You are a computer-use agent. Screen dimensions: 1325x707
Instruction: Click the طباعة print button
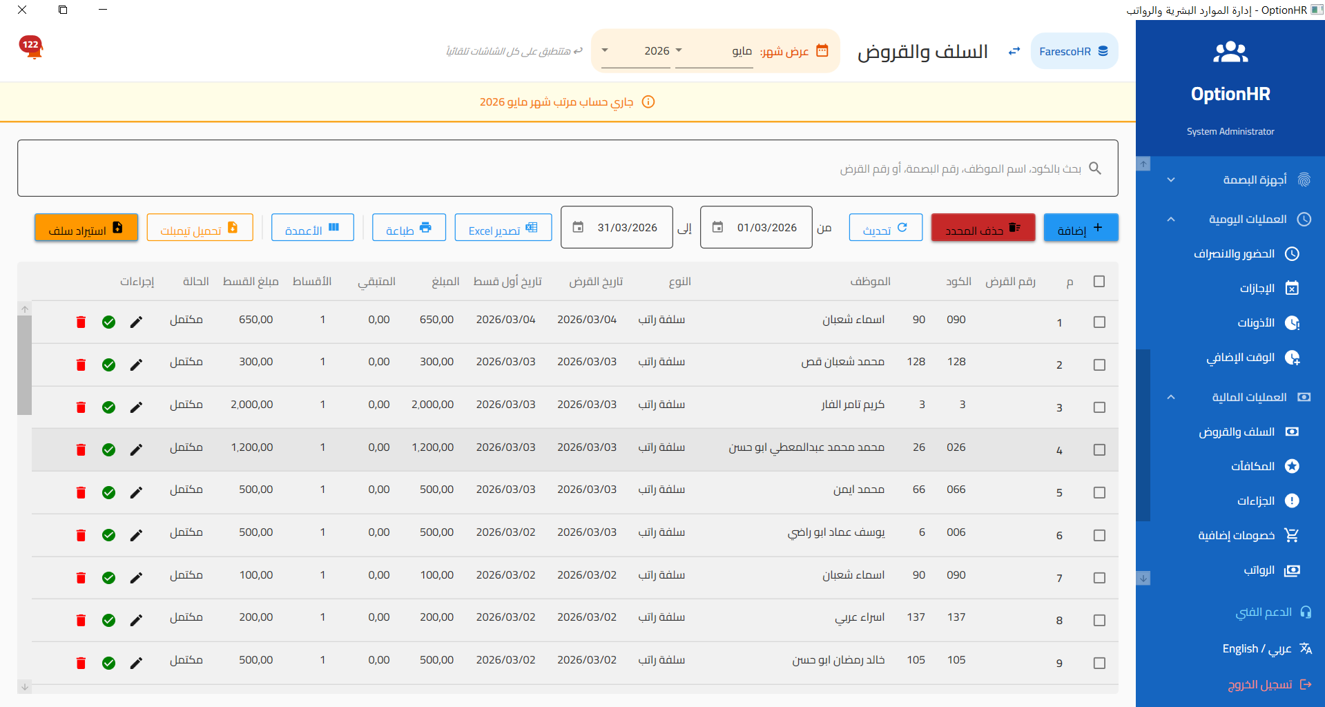click(409, 228)
